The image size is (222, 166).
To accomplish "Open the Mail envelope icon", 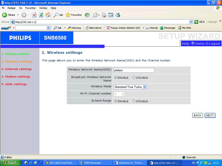I will pos(95,15).
